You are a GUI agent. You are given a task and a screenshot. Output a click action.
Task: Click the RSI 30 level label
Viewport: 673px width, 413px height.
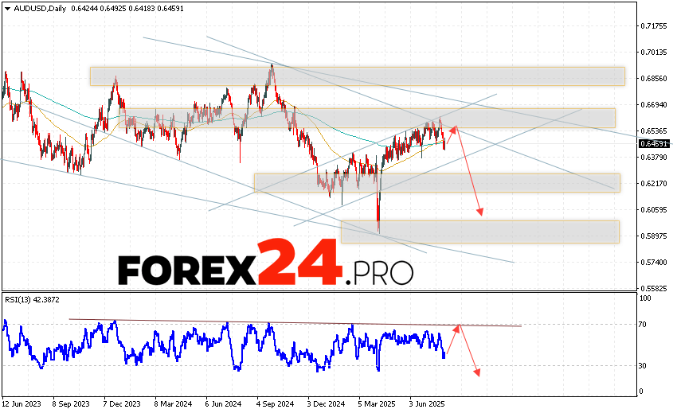(x=645, y=366)
